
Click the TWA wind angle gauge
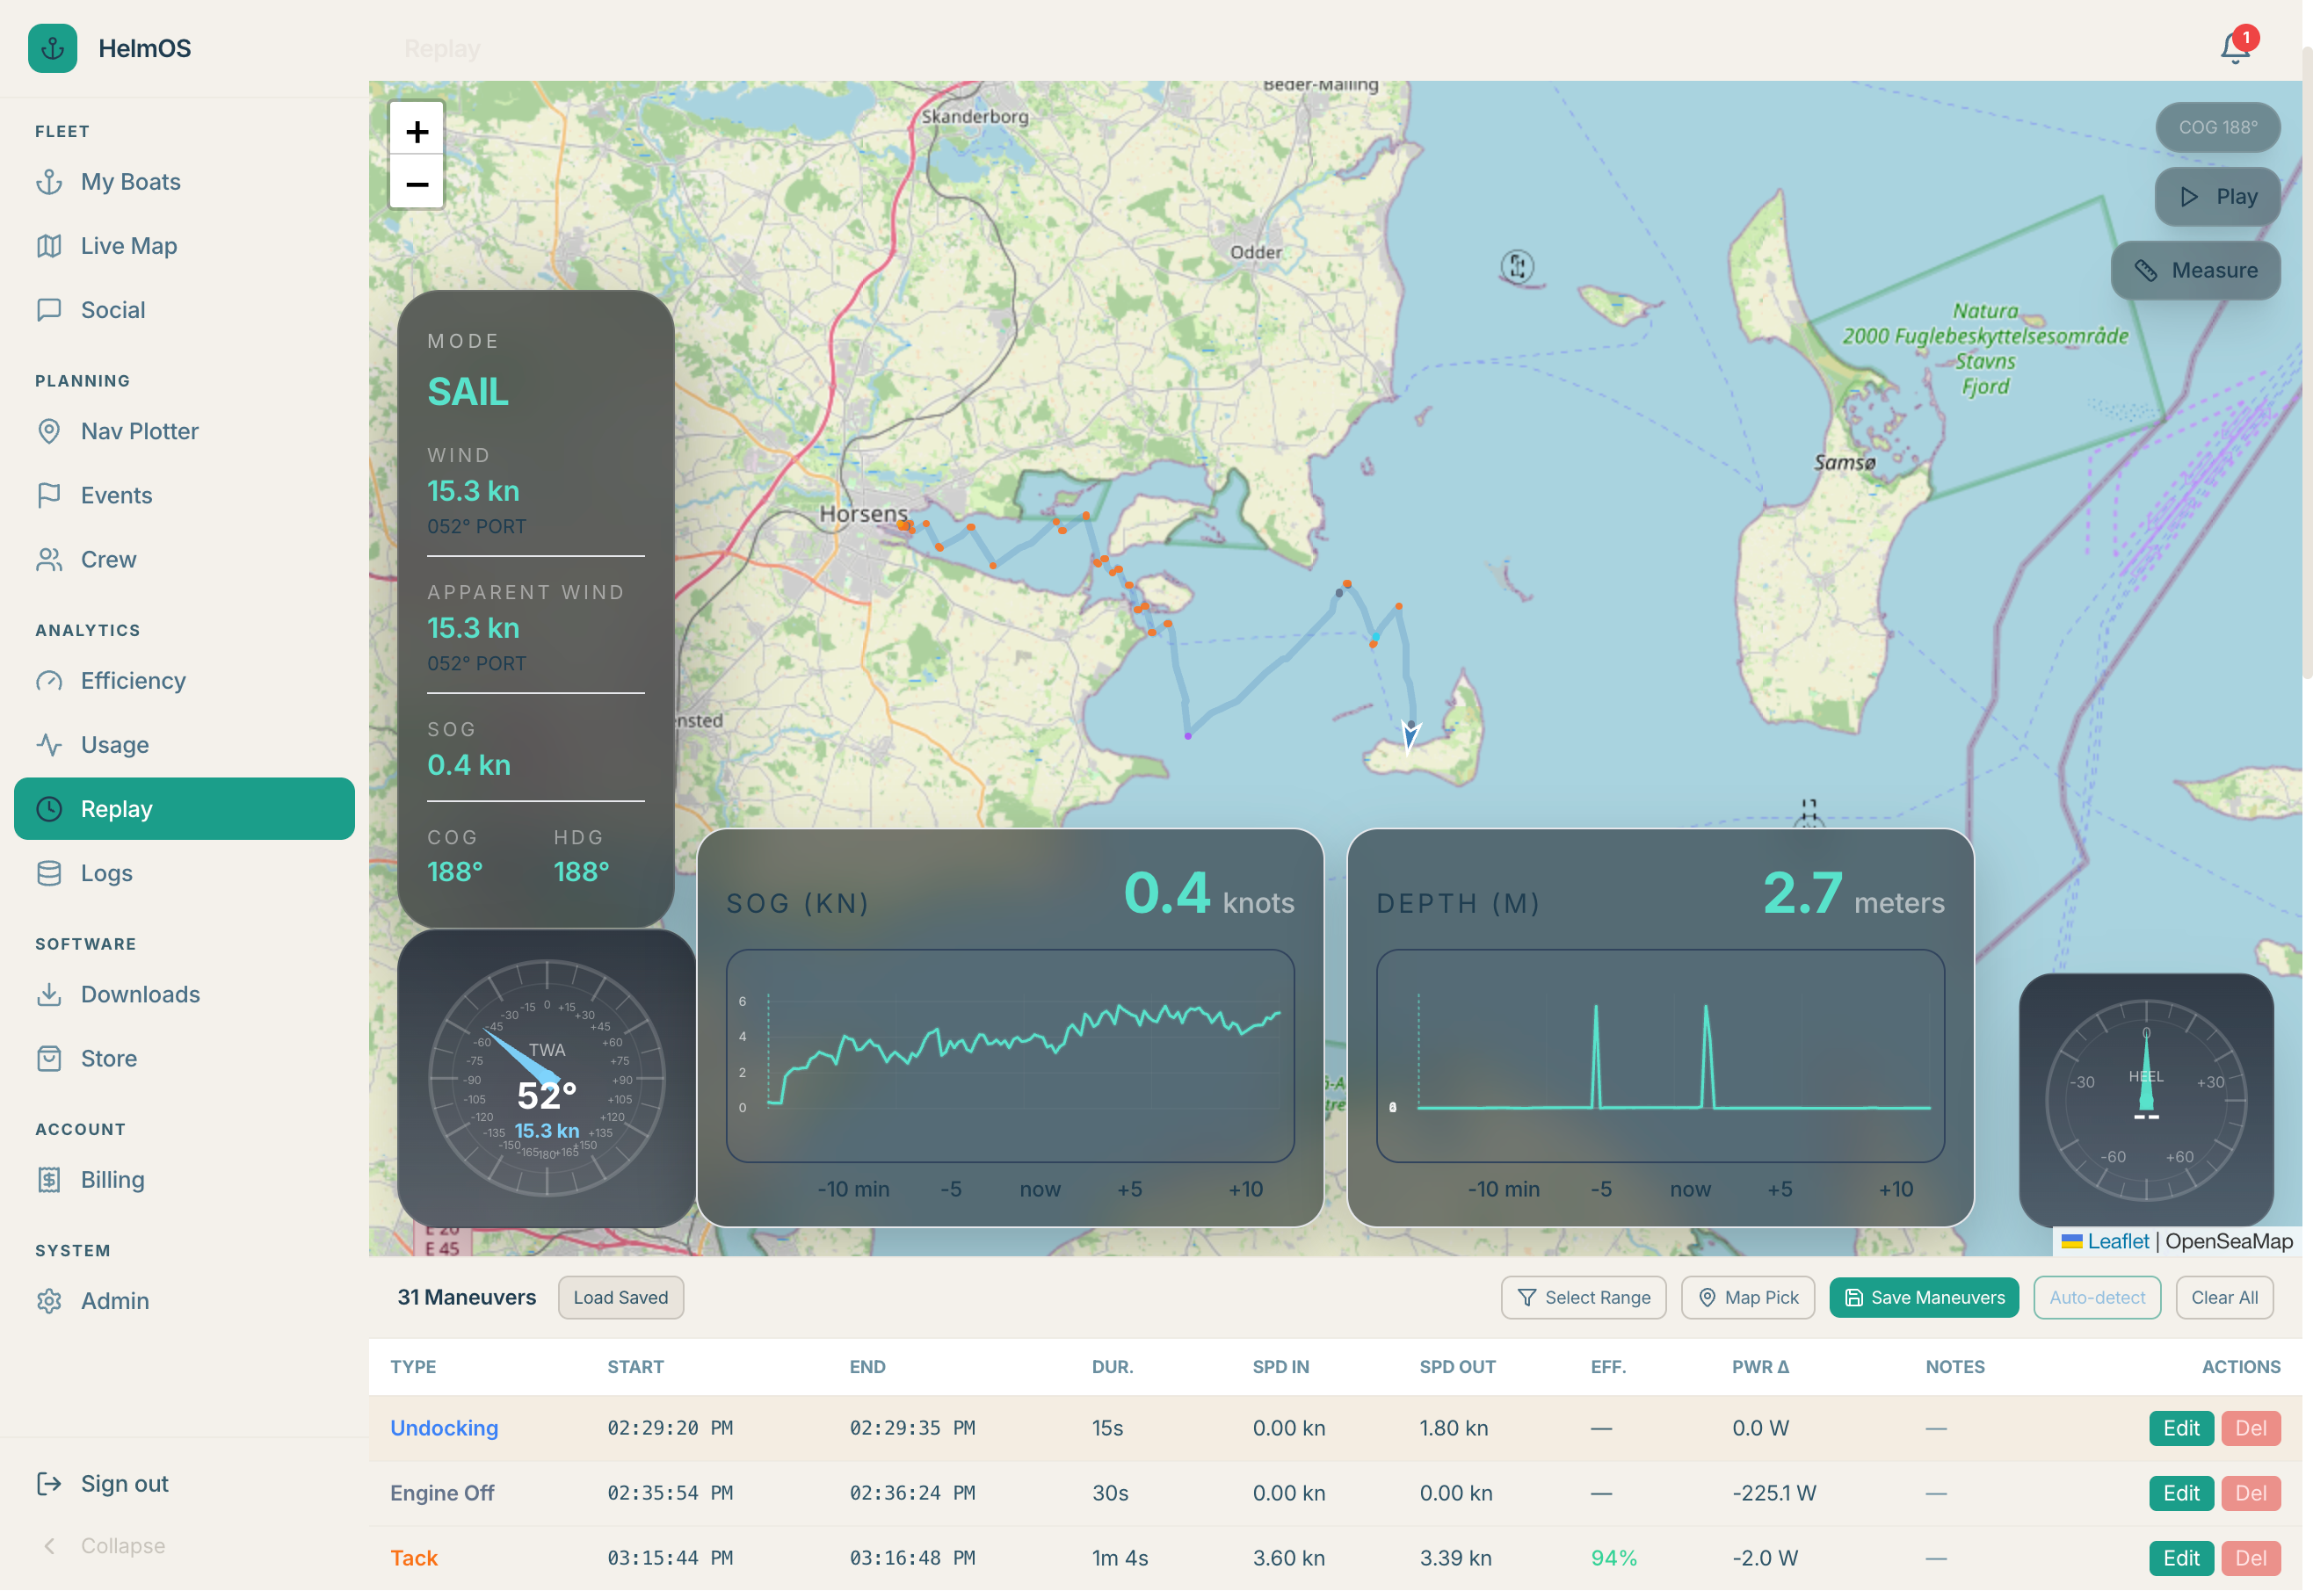coord(547,1079)
